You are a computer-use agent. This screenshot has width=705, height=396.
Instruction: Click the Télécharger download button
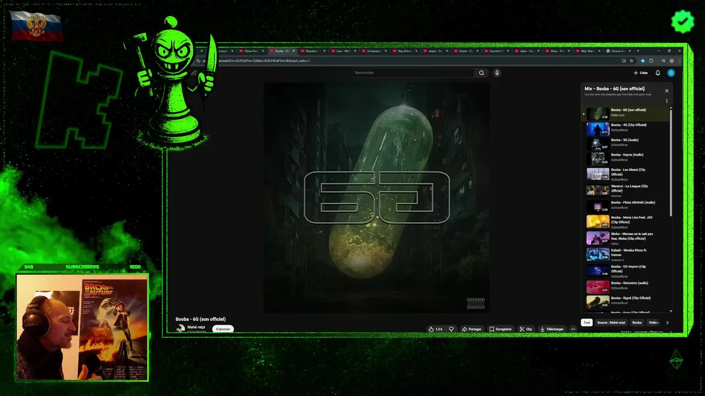coord(551,329)
